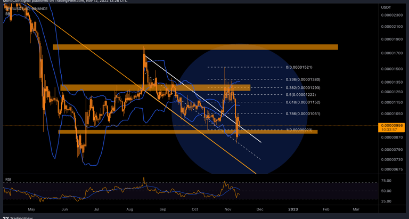Image resolution: width=409 pixels, height=219 pixels.
Task: Click the Mar label on time axis
Action: pos(356,209)
